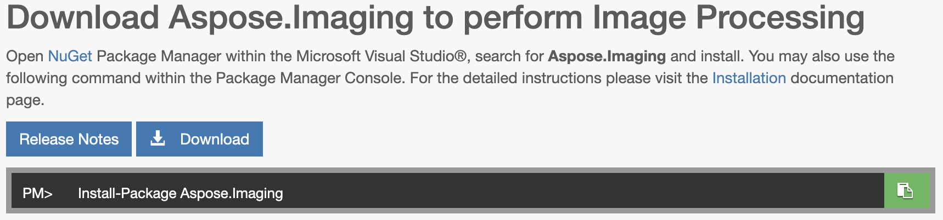Click the bold Aspose.Imaging text in paragraph
Viewport: 943px width, 220px height.
coord(607,56)
